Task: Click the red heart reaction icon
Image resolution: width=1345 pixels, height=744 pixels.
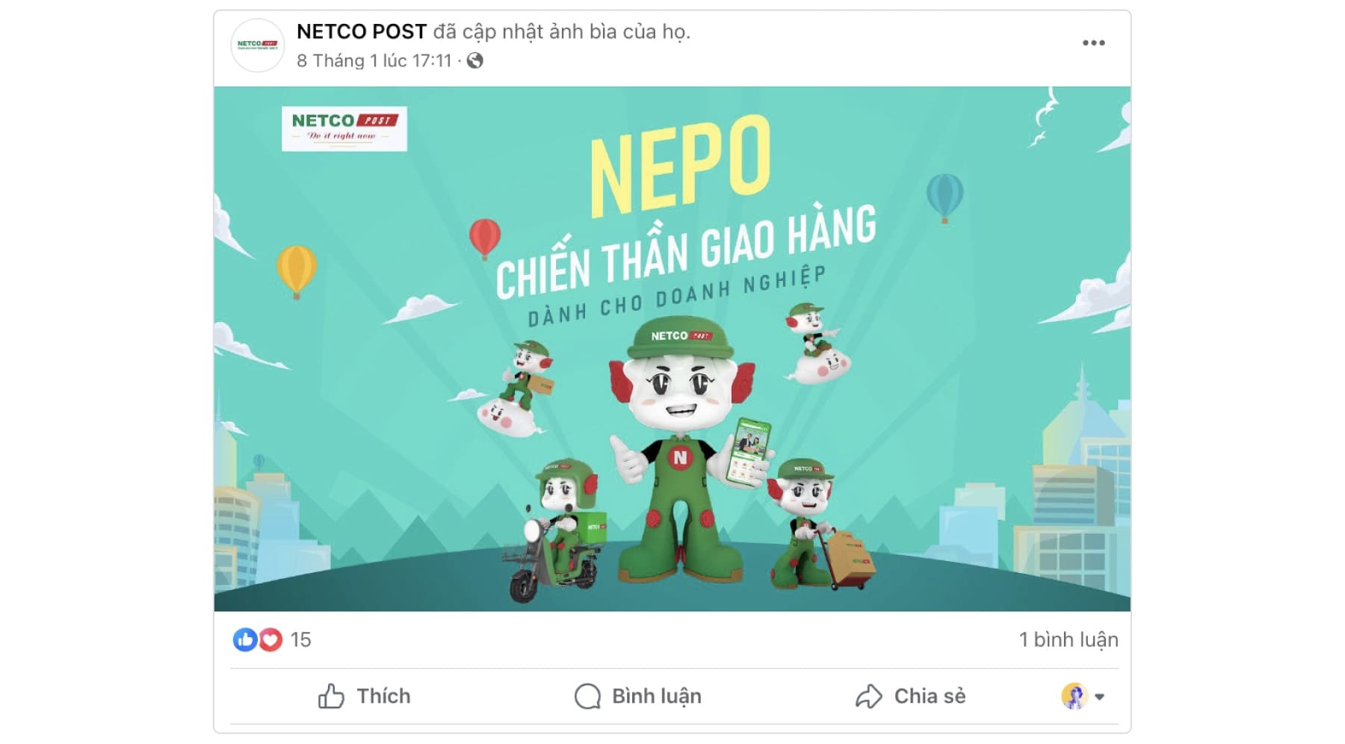Action: click(x=270, y=639)
